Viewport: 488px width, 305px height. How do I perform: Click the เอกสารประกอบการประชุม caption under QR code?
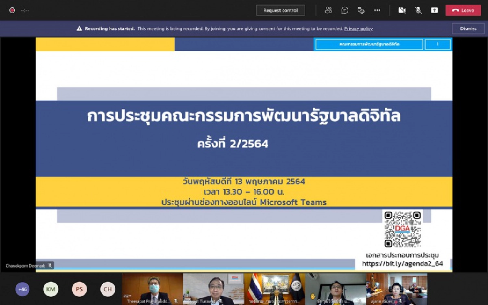pyautogui.click(x=403, y=255)
